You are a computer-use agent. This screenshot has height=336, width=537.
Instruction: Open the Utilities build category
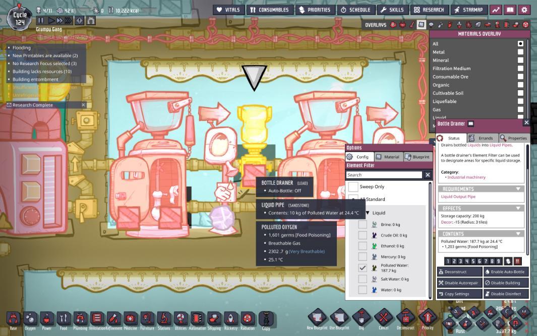pyautogui.click(x=181, y=318)
